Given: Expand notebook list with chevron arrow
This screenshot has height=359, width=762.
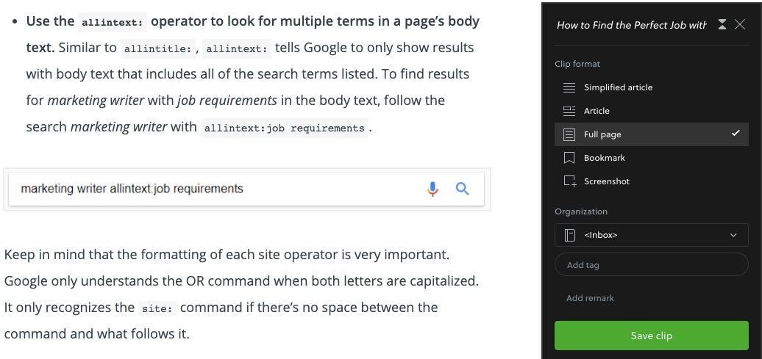Looking at the screenshot, I should 733,235.
